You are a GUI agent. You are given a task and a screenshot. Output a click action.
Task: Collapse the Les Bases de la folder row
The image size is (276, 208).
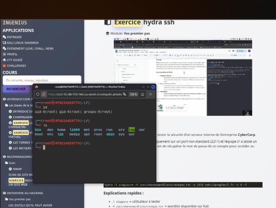[19, 105]
